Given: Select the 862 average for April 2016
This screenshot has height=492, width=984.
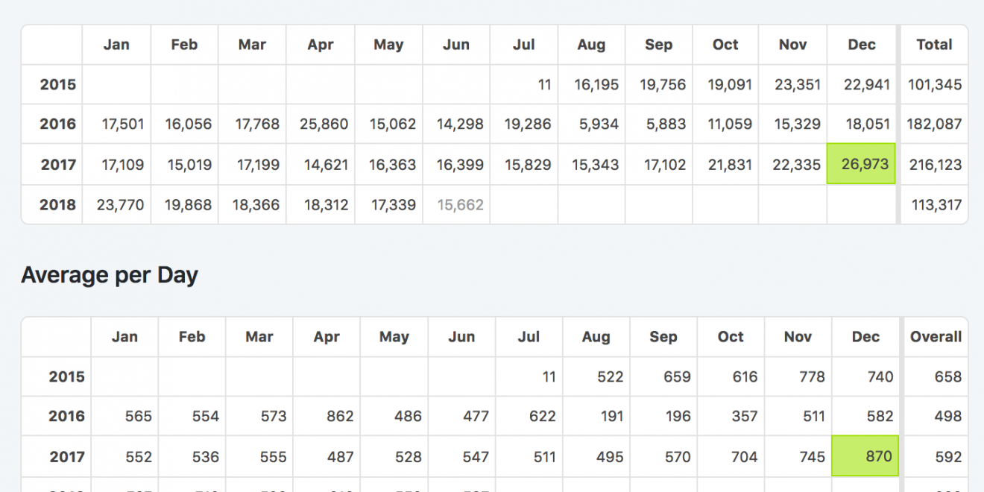Looking at the screenshot, I should (x=340, y=416).
